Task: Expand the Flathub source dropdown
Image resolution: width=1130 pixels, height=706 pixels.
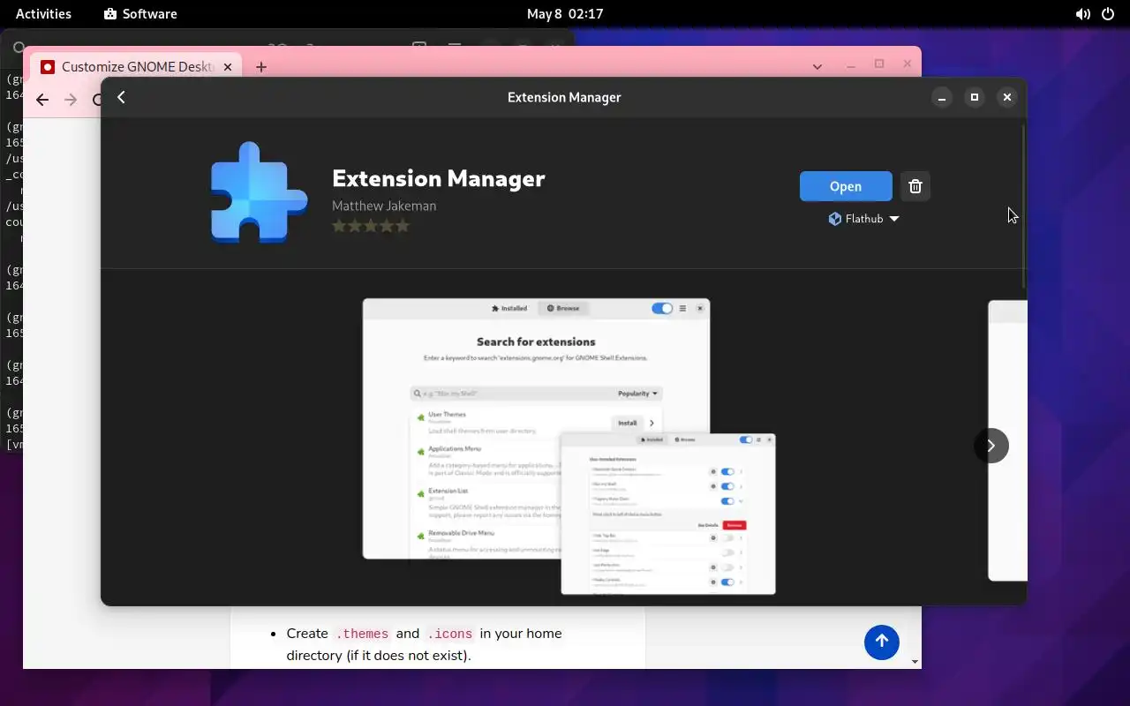Action: (x=863, y=219)
